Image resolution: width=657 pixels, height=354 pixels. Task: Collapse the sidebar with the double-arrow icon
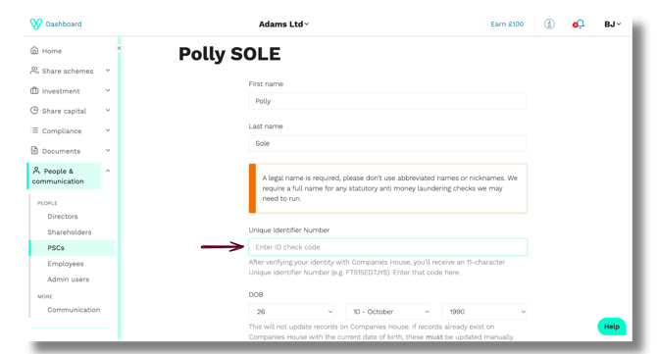[119, 48]
